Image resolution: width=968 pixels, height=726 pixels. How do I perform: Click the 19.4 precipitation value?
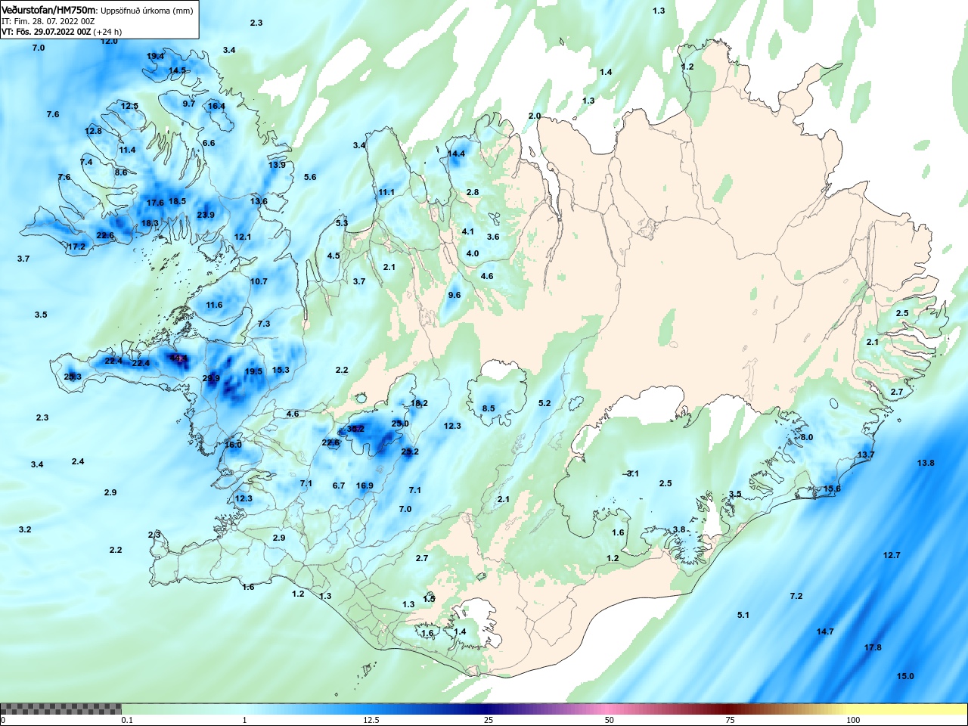155,56
